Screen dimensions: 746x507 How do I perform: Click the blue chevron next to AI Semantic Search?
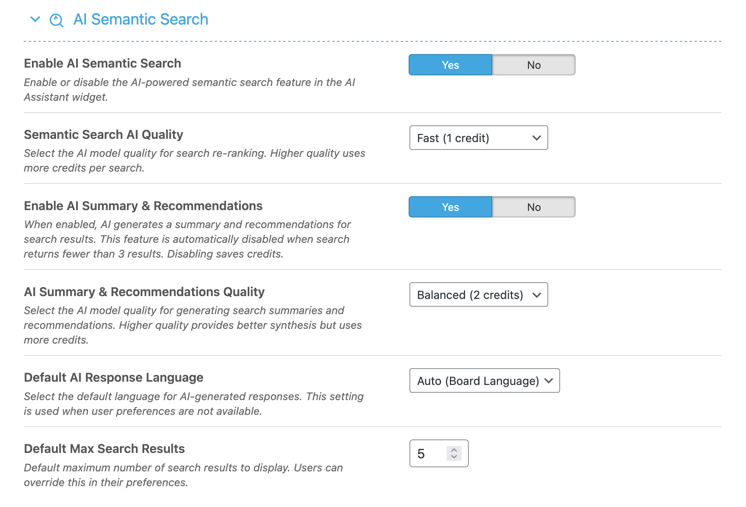point(35,19)
